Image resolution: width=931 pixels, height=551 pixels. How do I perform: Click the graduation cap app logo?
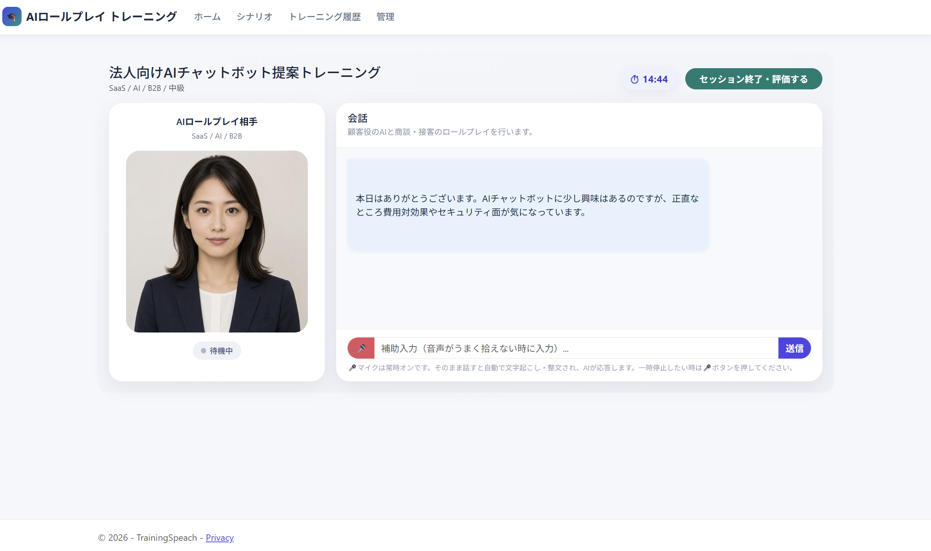pos(12,17)
